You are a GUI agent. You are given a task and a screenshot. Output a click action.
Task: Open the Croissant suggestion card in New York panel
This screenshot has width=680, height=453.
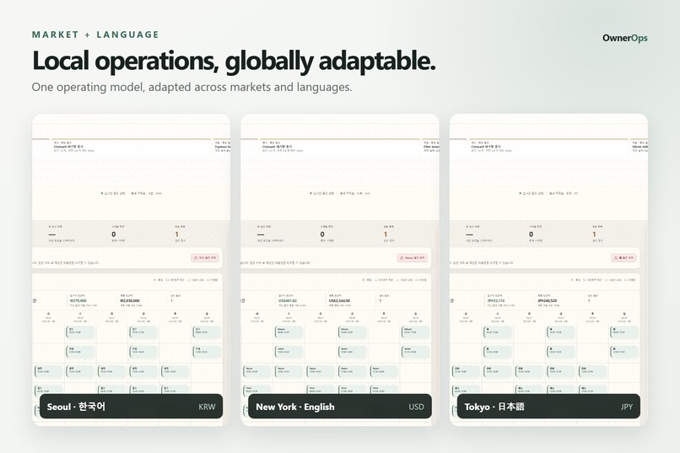click(x=340, y=147)
